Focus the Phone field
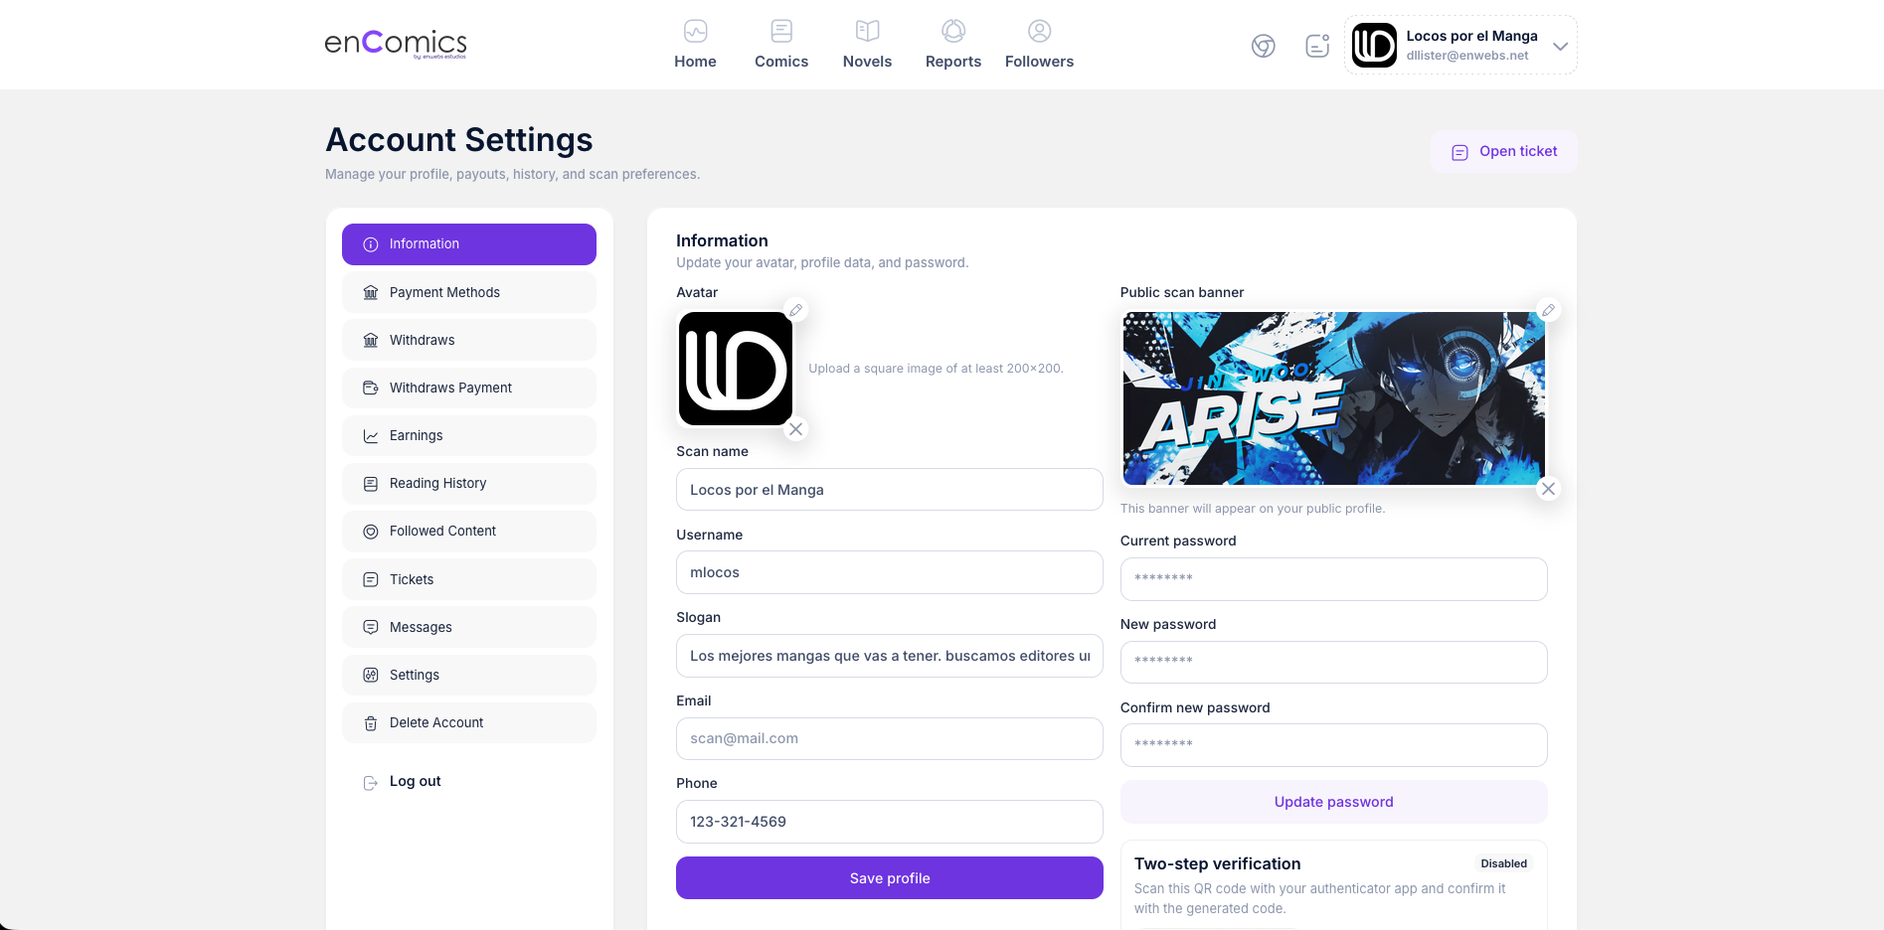This screenshot has width=1884, height=930. pyautogui.click(x=890, y=822)
